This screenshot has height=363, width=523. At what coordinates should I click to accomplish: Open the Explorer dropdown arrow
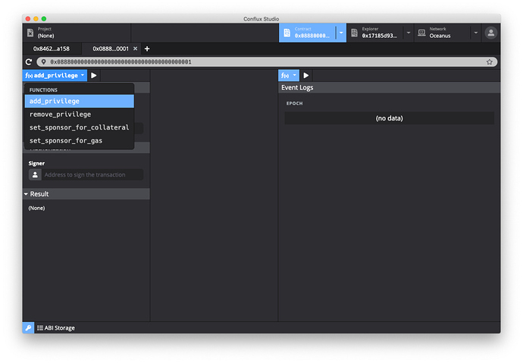pyautogui.click(x=409, y=33)
